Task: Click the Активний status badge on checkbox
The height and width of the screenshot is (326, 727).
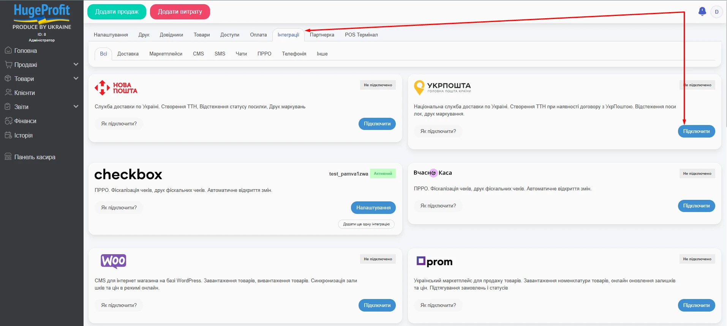Action: [383, 173]
